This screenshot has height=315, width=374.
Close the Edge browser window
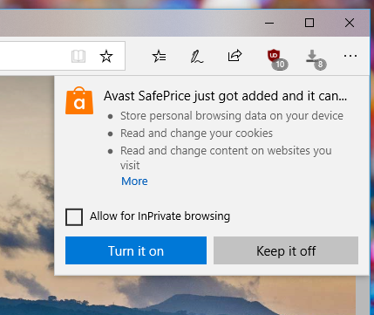click(x=350, y=23)
